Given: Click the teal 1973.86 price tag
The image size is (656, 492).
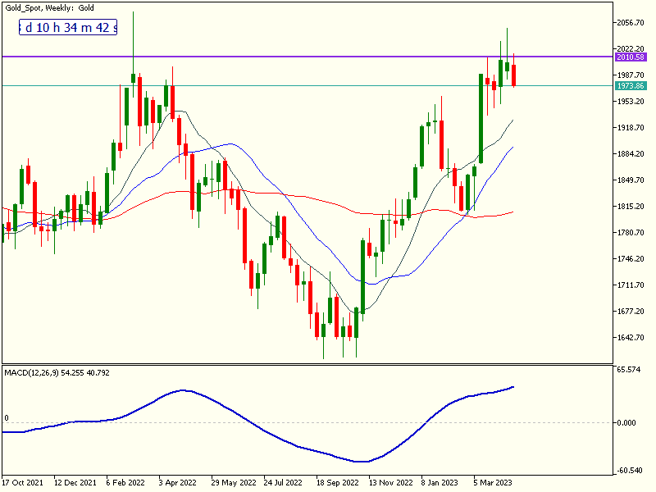Looking at the screenshot, I should coord(630,85).
